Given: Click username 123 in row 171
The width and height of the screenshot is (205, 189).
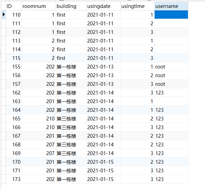Looking at the screenshot, I should click(x=171, y=171).
